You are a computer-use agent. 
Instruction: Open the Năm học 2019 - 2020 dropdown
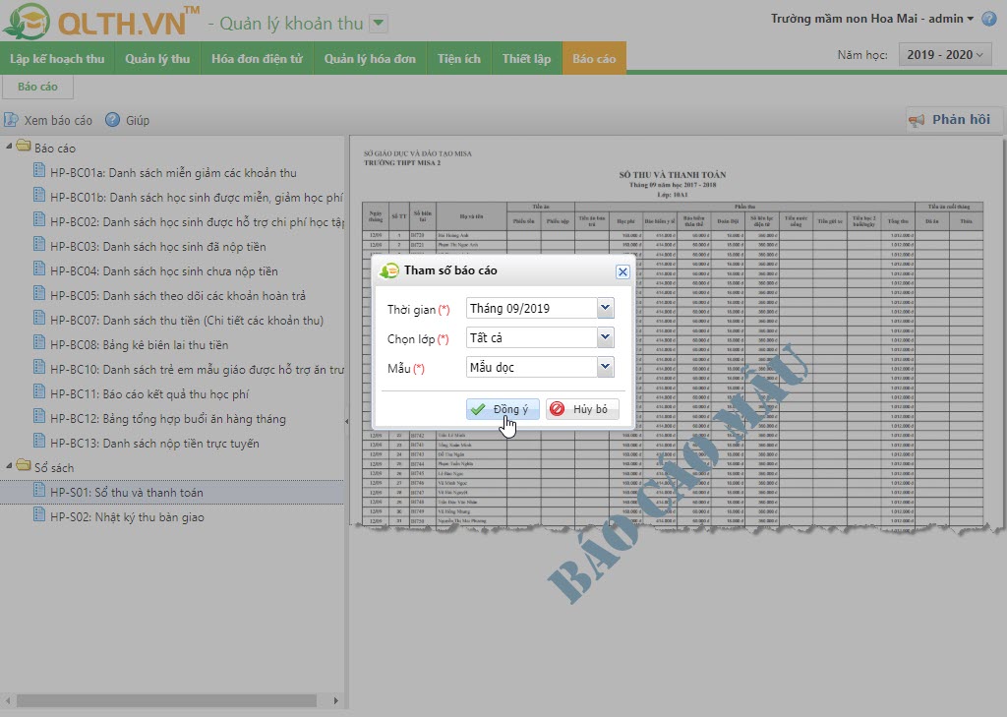tap(945, 55)
